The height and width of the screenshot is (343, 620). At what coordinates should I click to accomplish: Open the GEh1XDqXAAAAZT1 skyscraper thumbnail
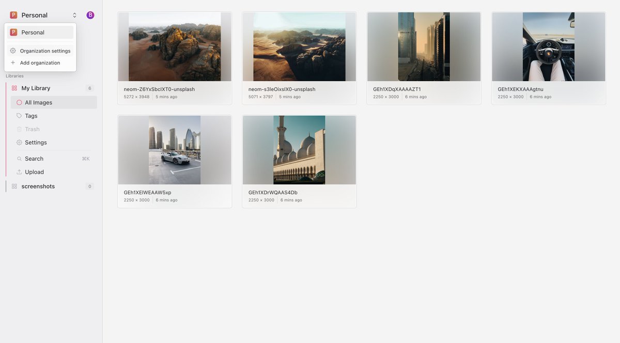pyautogui.click(x=424, y=46)
